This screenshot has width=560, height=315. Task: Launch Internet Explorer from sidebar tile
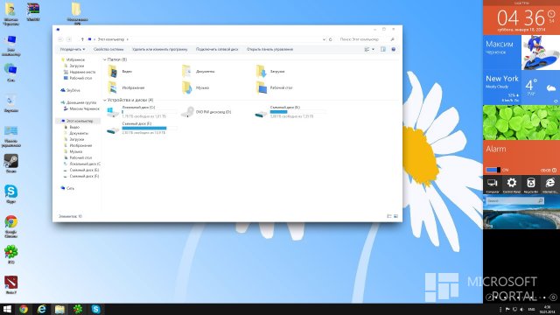pos(550,185)
